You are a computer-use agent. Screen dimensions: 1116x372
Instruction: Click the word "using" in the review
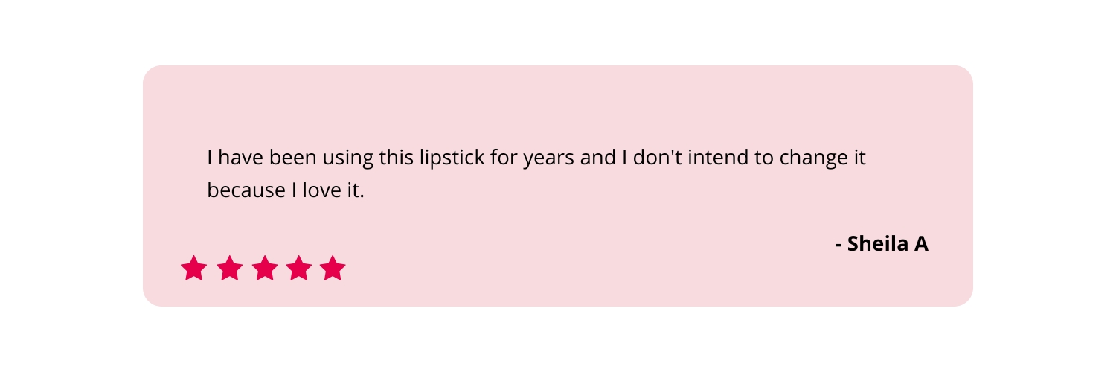pyautogui.click(x=349, y=158)
